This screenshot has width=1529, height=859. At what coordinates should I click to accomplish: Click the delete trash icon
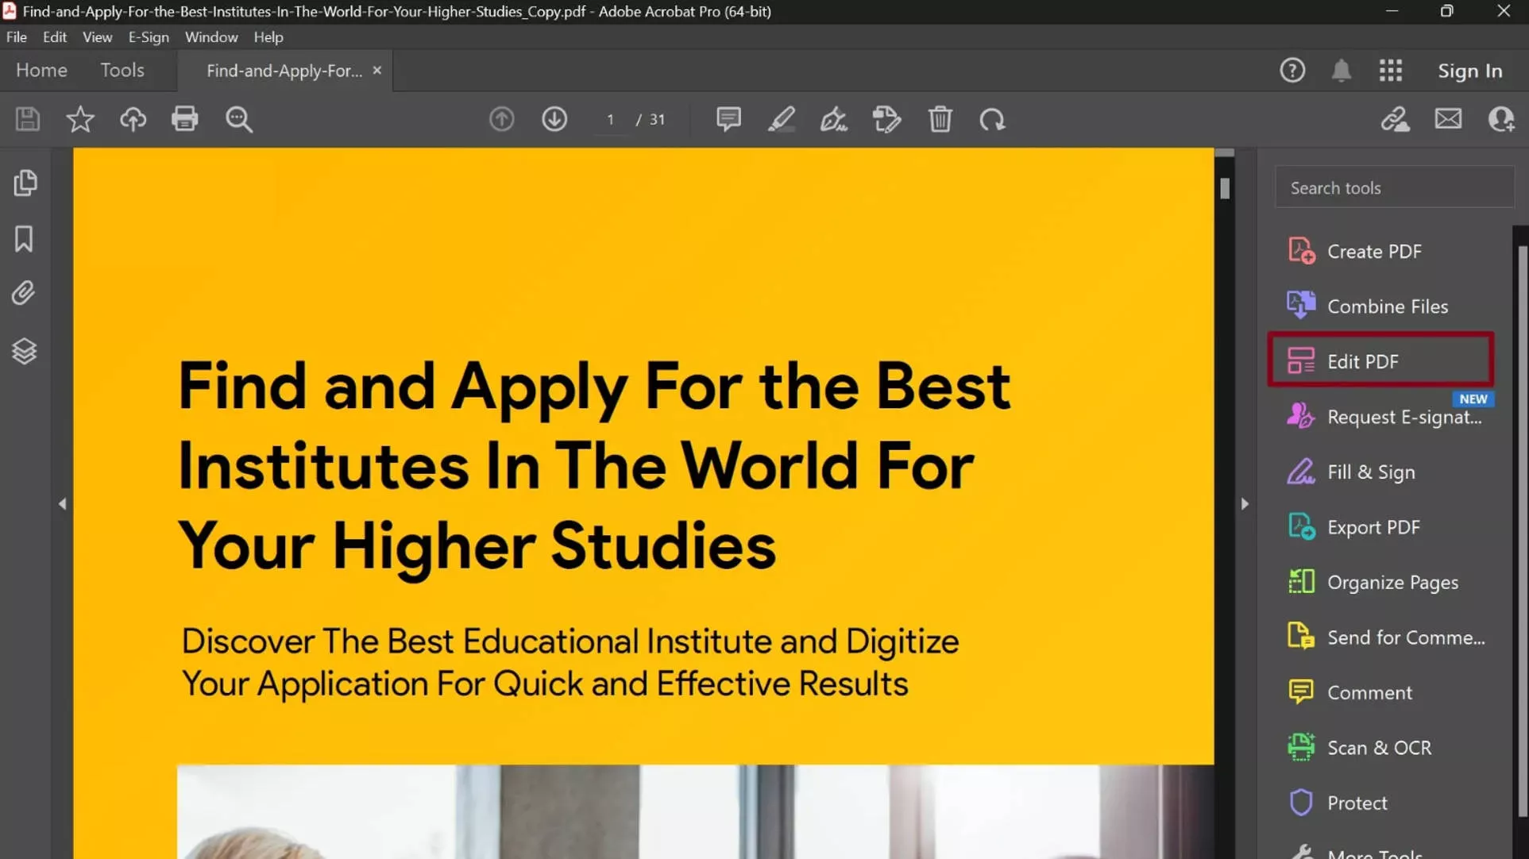tap(940, 119)
